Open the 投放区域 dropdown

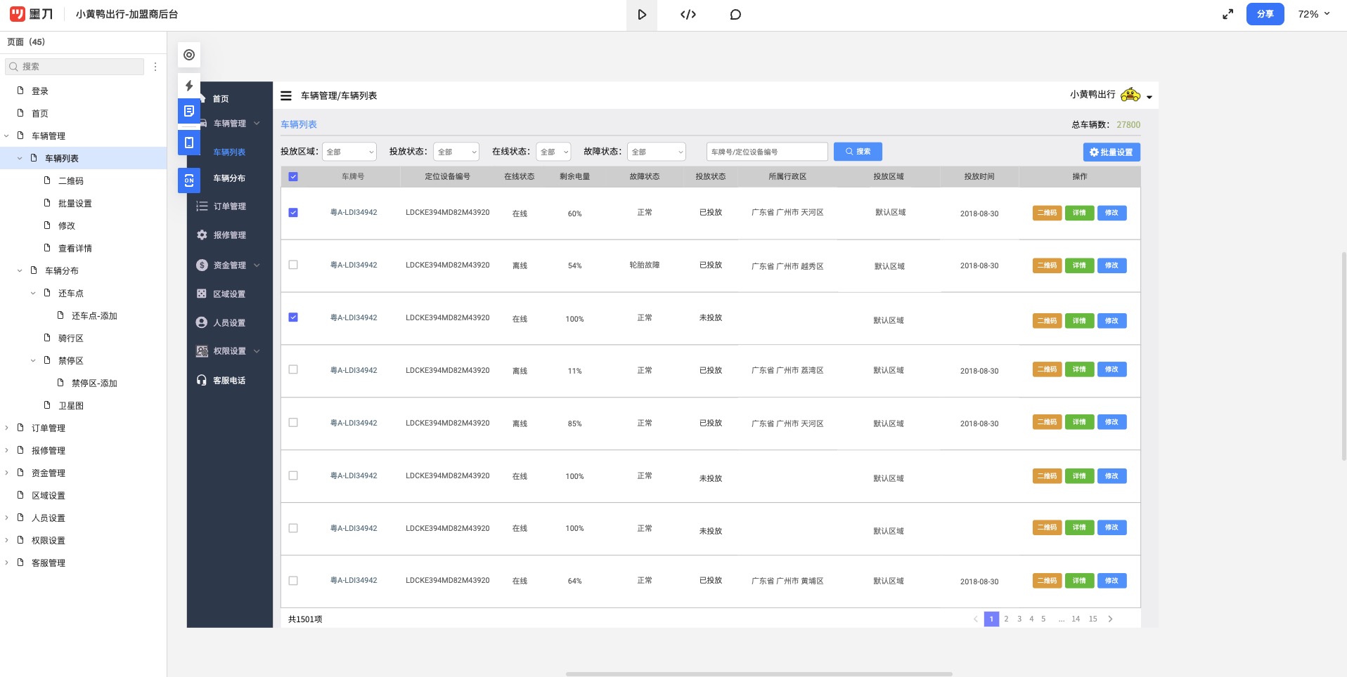(349, 152)
